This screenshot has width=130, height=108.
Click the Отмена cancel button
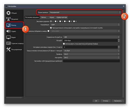click(x=106, y=101)
